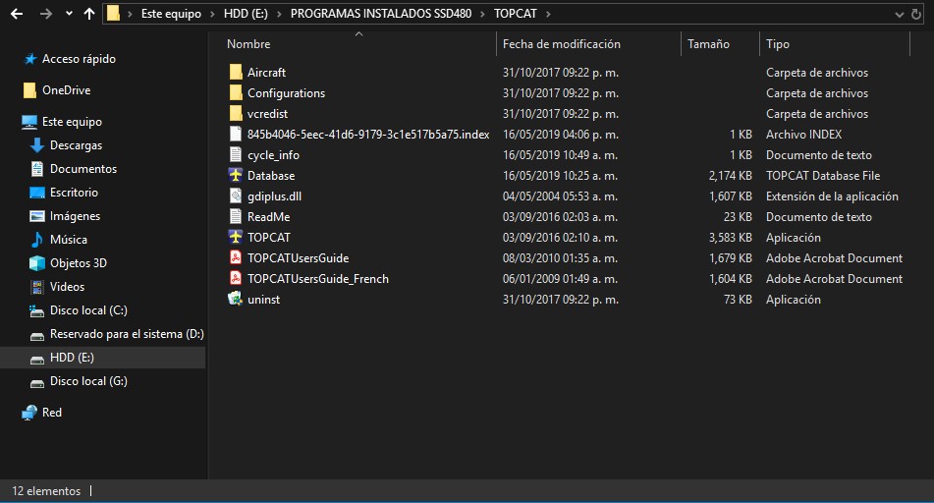Click the Disco local (G:) drive icon
Viewport: 934px width, 503px height.
coord(37,381)
